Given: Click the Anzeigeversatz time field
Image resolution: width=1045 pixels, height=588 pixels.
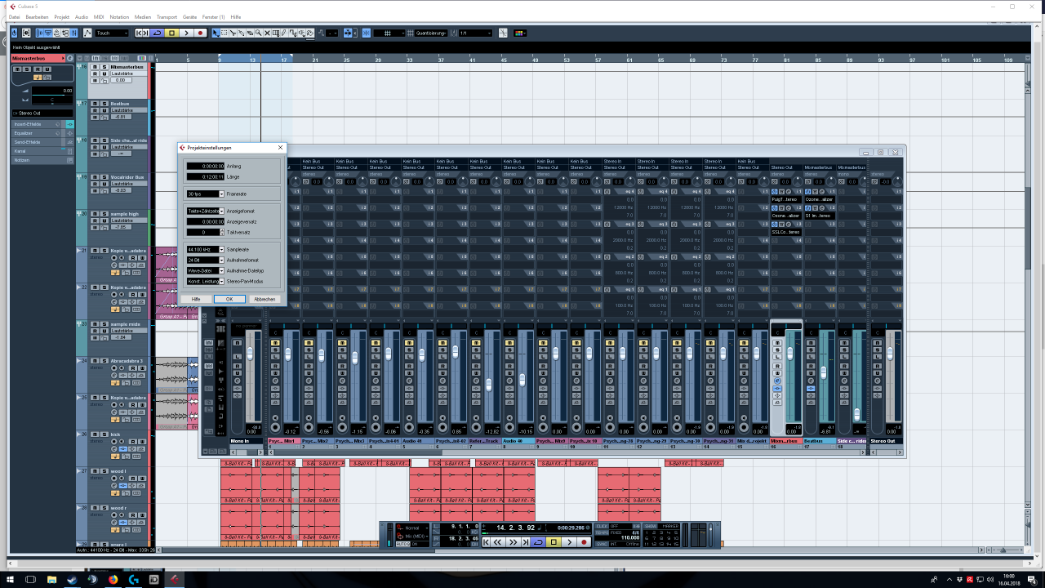Looking at the screenshot, I should (206, 221).
